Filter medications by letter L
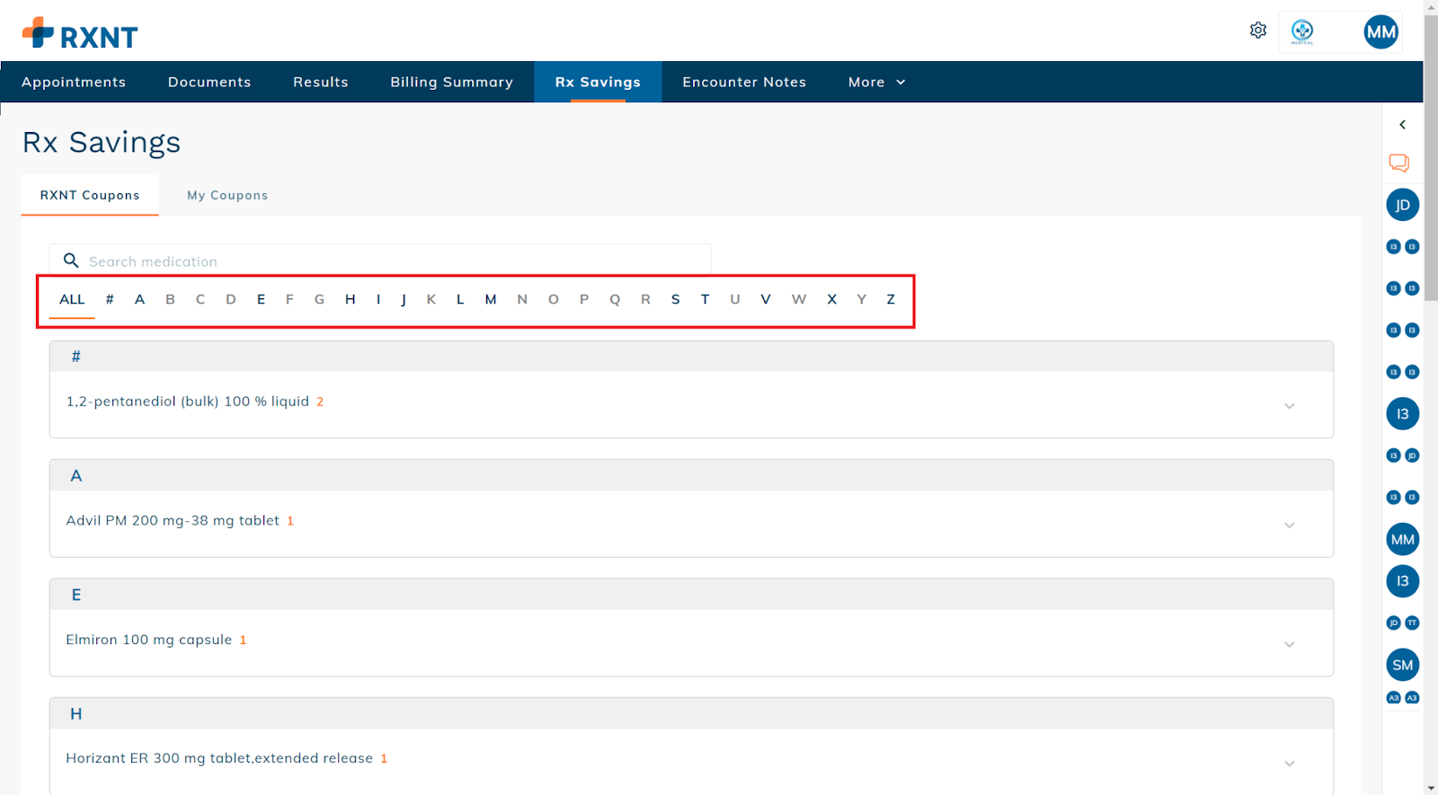The image size is (1438, 795). click(x=460, y=299)
